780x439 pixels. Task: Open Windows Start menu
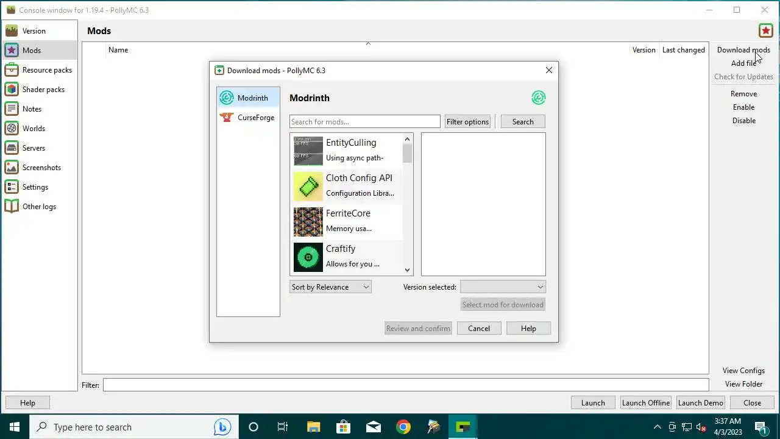pyautogui.click(x=15, y=427)
